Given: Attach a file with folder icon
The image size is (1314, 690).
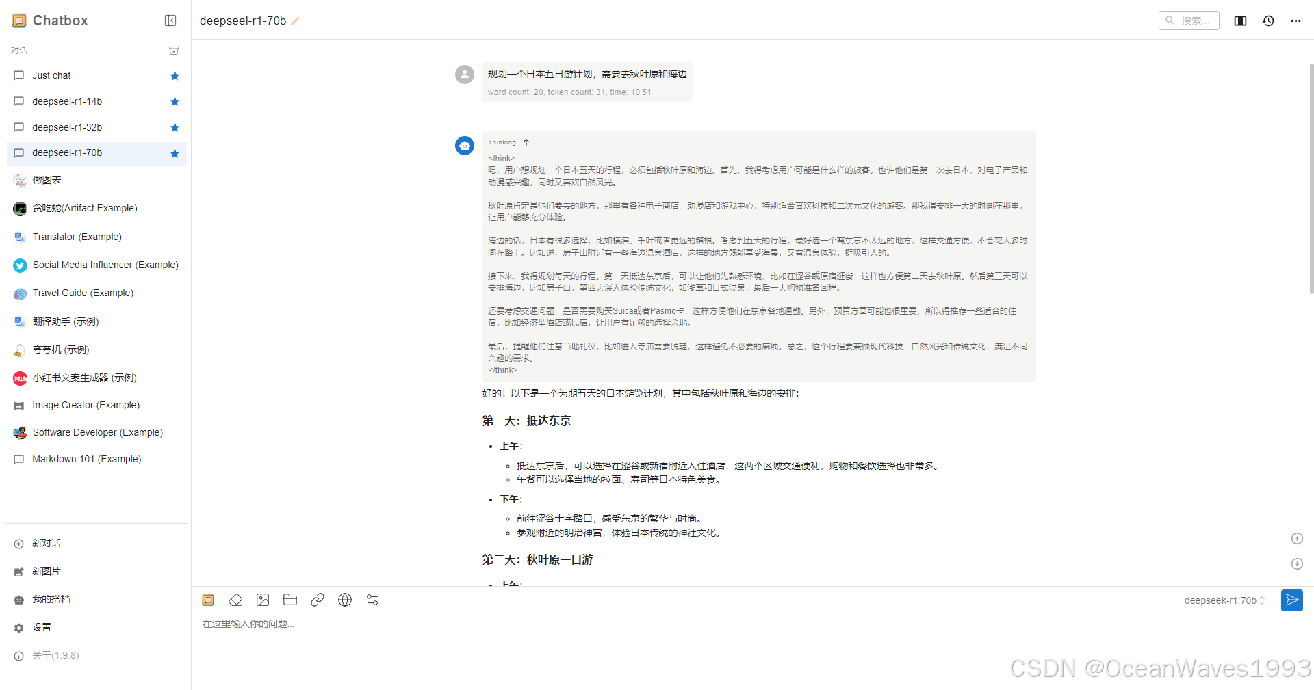Looking at the screenshot, I should tap(290, 600).
